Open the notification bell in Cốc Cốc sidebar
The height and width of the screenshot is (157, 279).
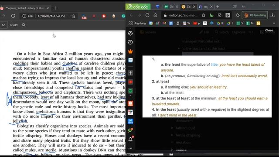click(130, 139)
